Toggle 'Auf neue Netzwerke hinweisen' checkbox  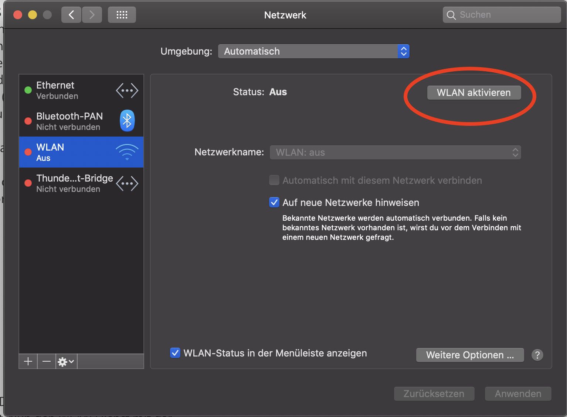(x=274, y=203)
